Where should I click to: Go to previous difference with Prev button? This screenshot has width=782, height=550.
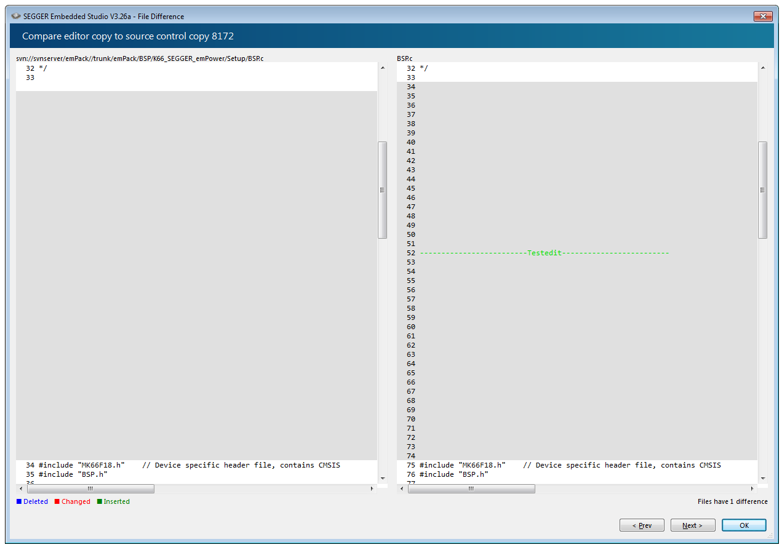pyautogui.click(x=642, y=525)
